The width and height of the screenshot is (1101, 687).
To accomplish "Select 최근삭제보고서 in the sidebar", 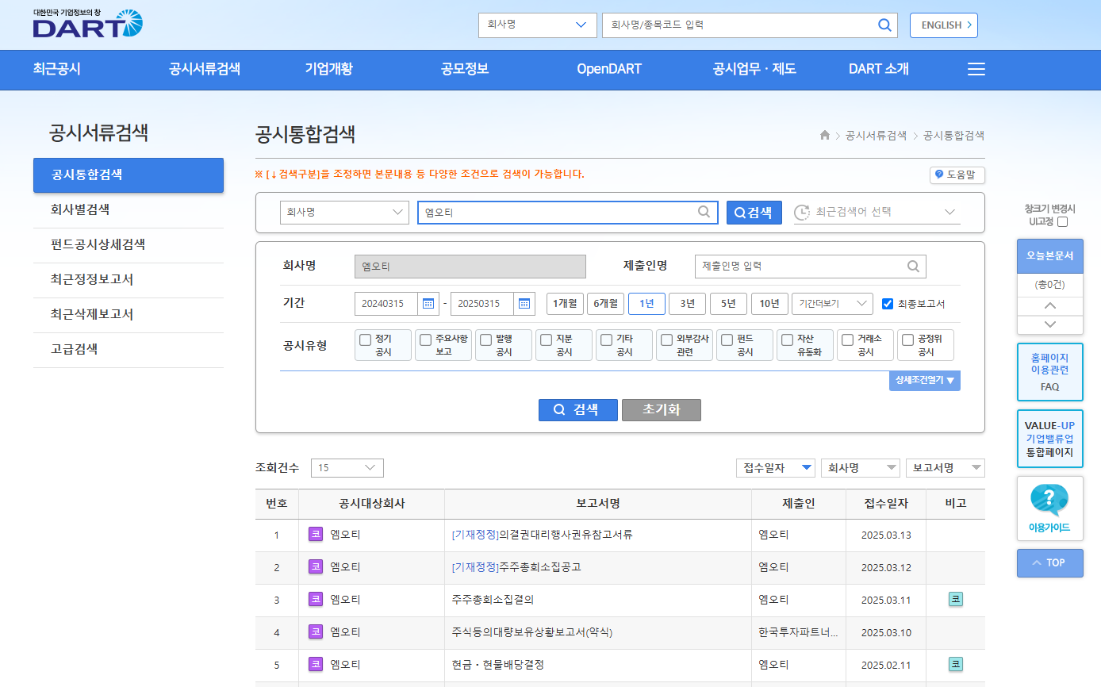I will click(x=129, y=315).
